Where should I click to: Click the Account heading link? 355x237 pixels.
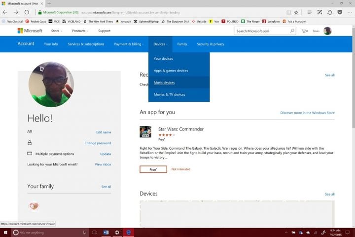tap(26, 43)
